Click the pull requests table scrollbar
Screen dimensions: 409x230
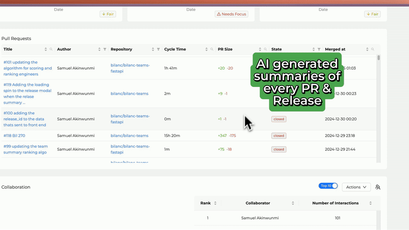(x=378, y=58)
